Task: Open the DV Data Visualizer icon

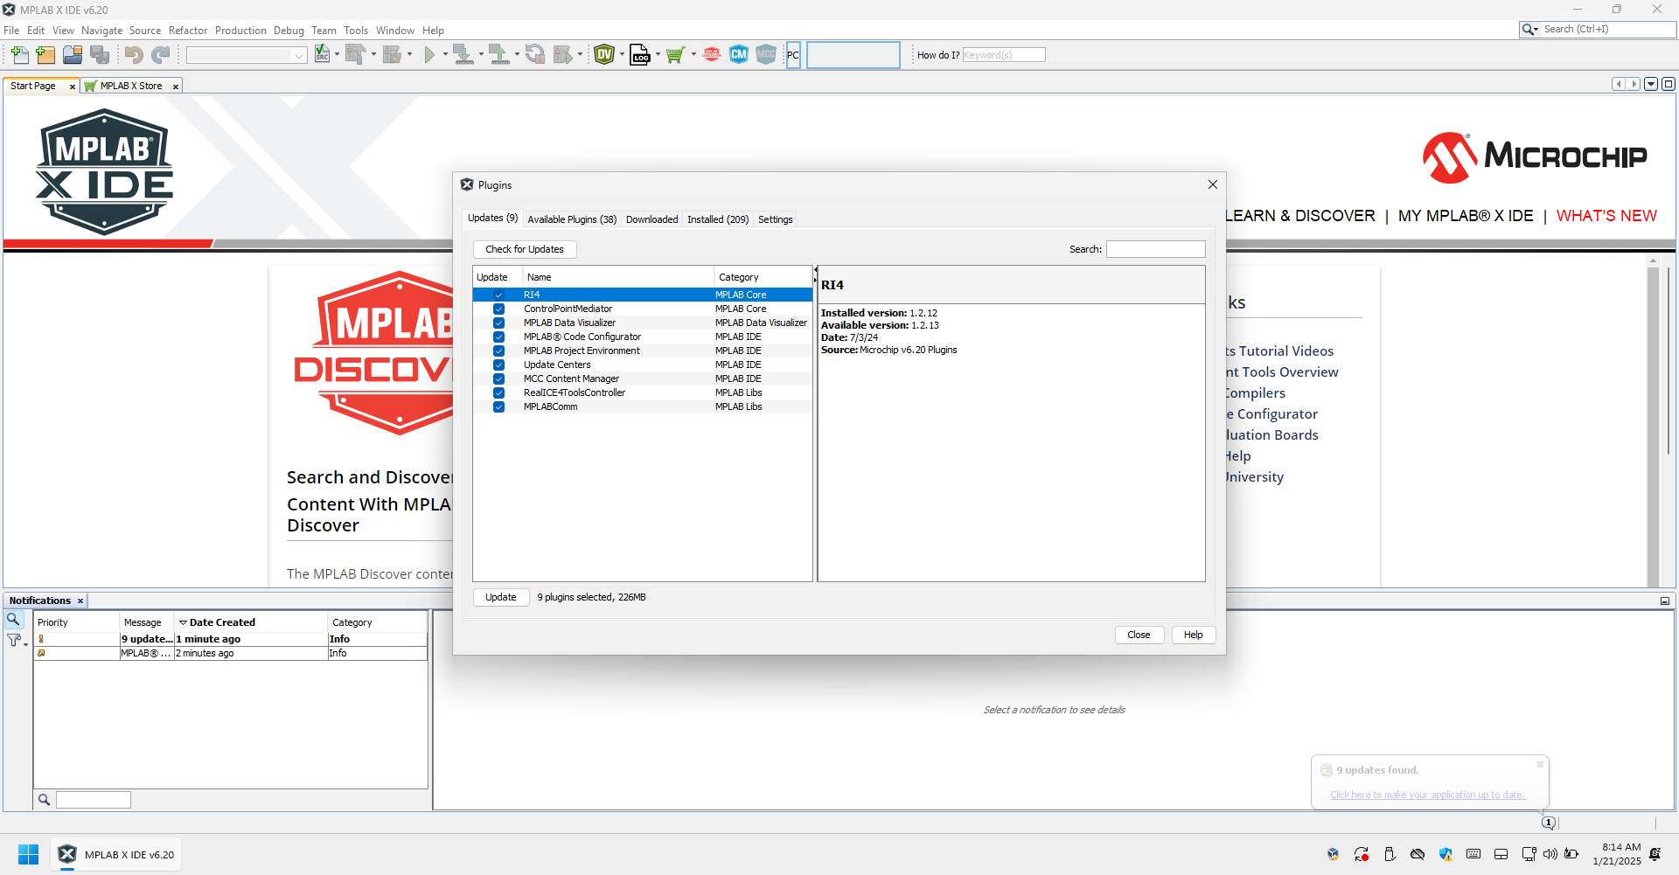Action: click(x=604, y=55)
